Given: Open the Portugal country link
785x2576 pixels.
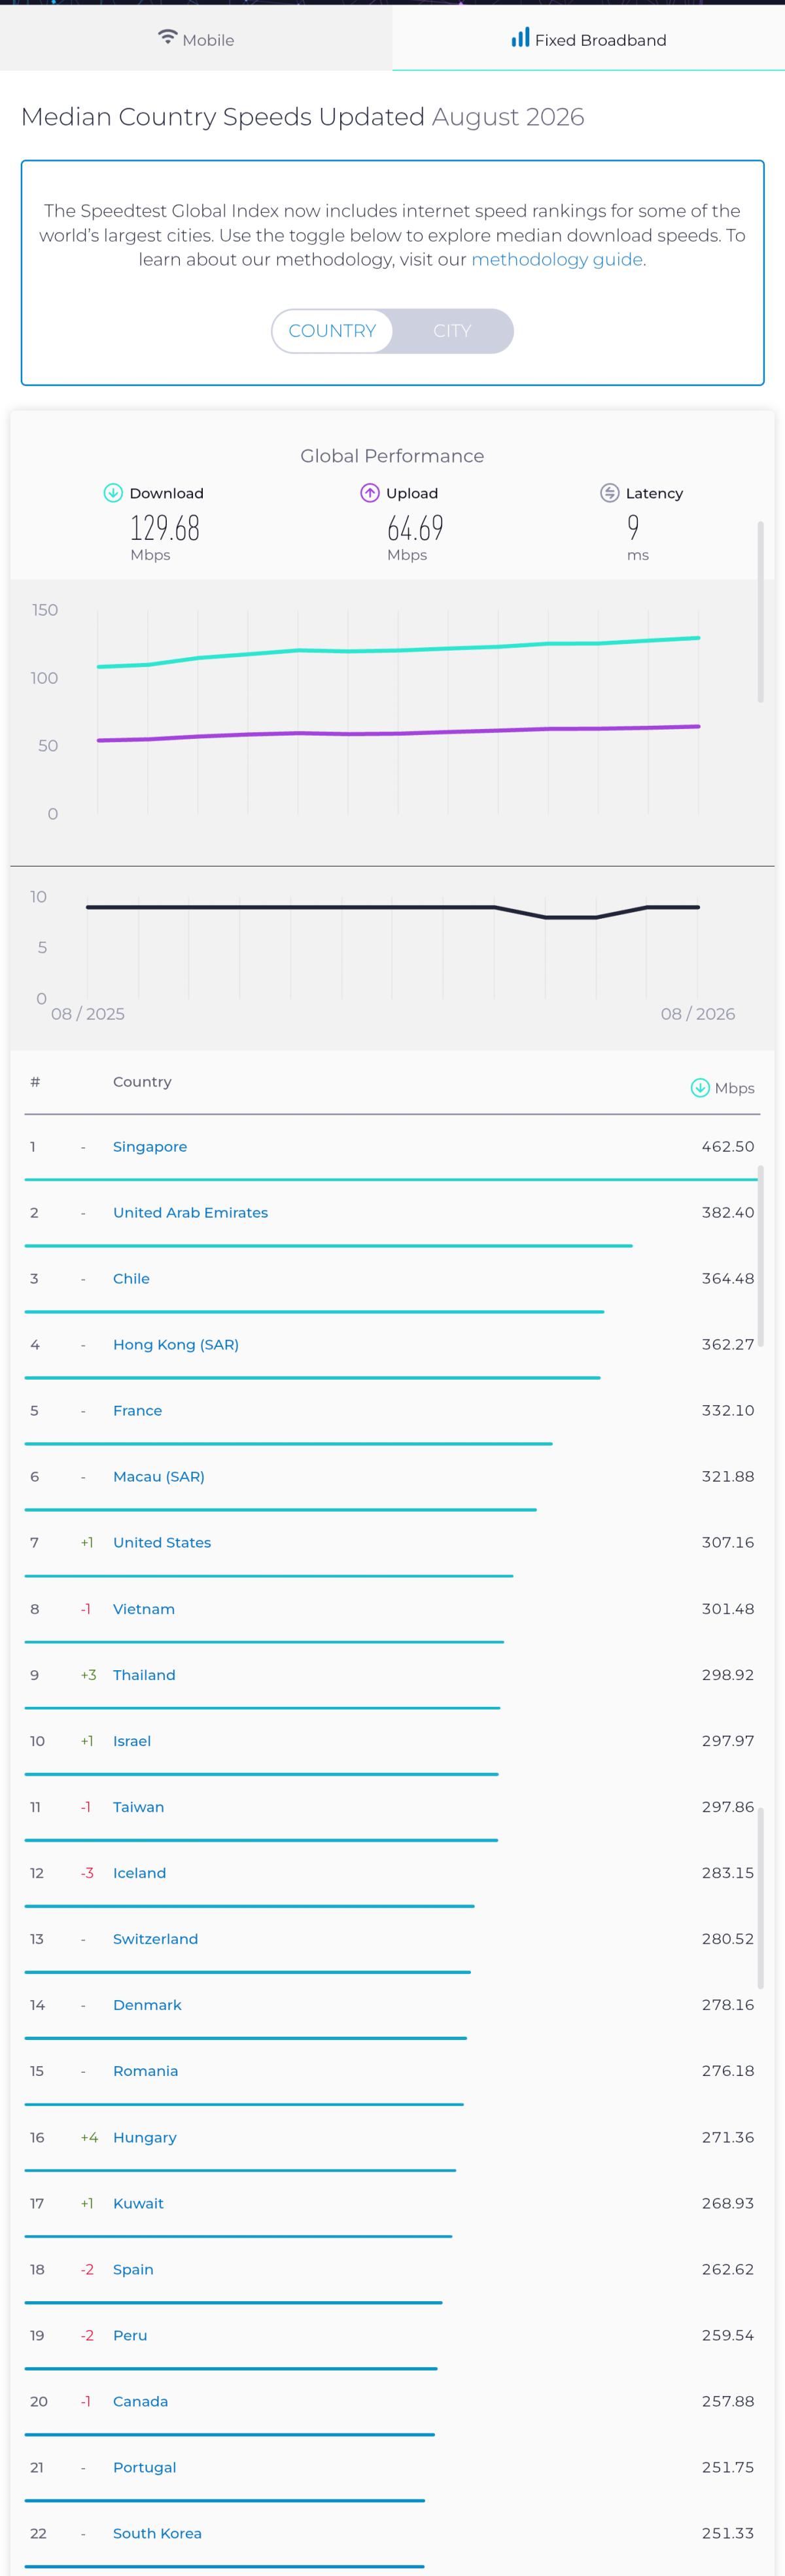Looking at the screenshot, I should point(144,2468).
